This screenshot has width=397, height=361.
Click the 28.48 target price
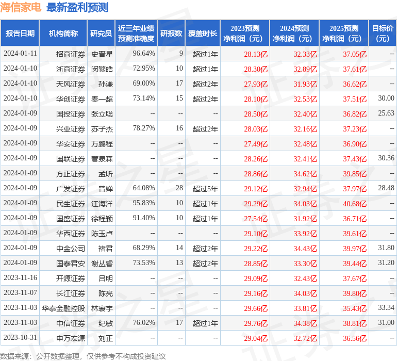(386, 188)
